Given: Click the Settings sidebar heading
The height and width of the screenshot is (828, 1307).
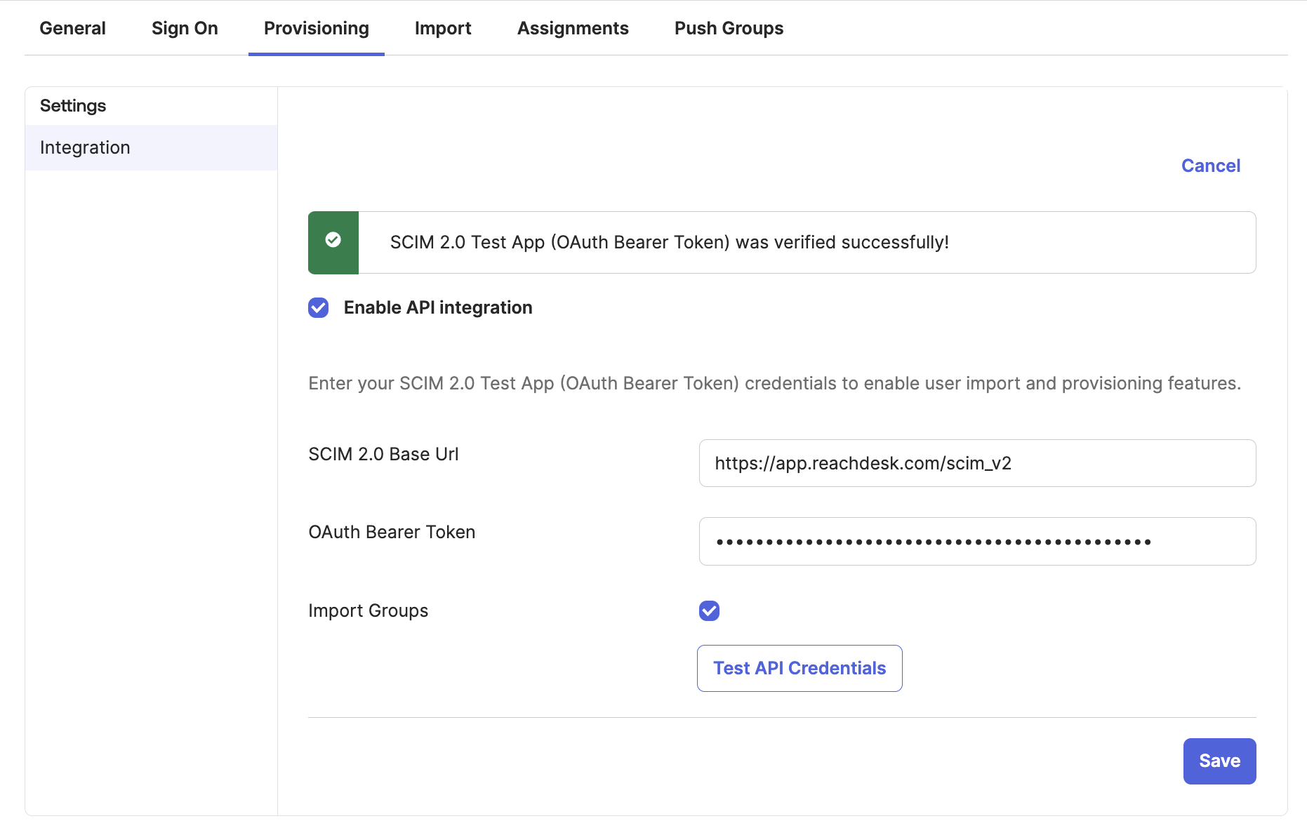Looking at the screenshot, I should click(x=73, y=106).
